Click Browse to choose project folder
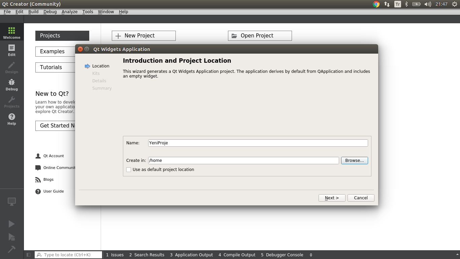Viewport: 460px width, 259px height. pyautogui.click(x=355, y=161)
